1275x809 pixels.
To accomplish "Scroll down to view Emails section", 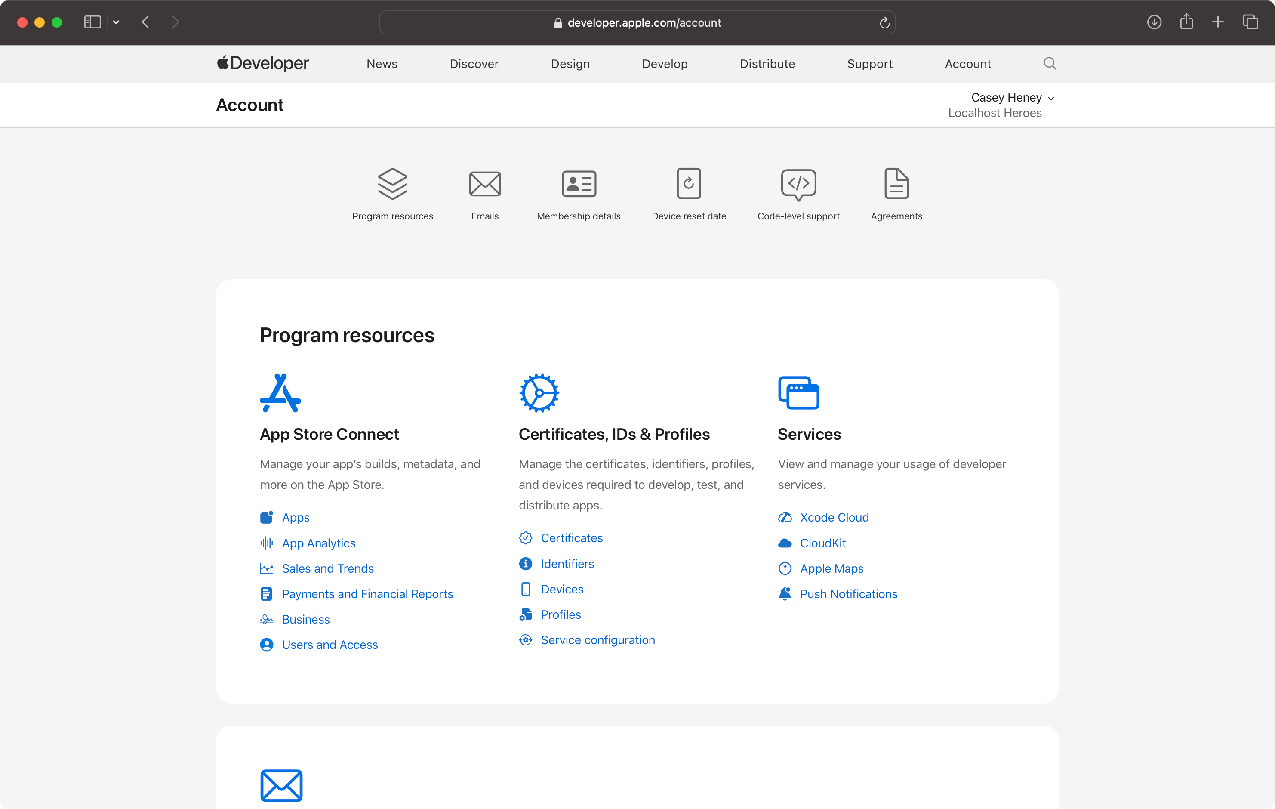I will coord(484,191).
